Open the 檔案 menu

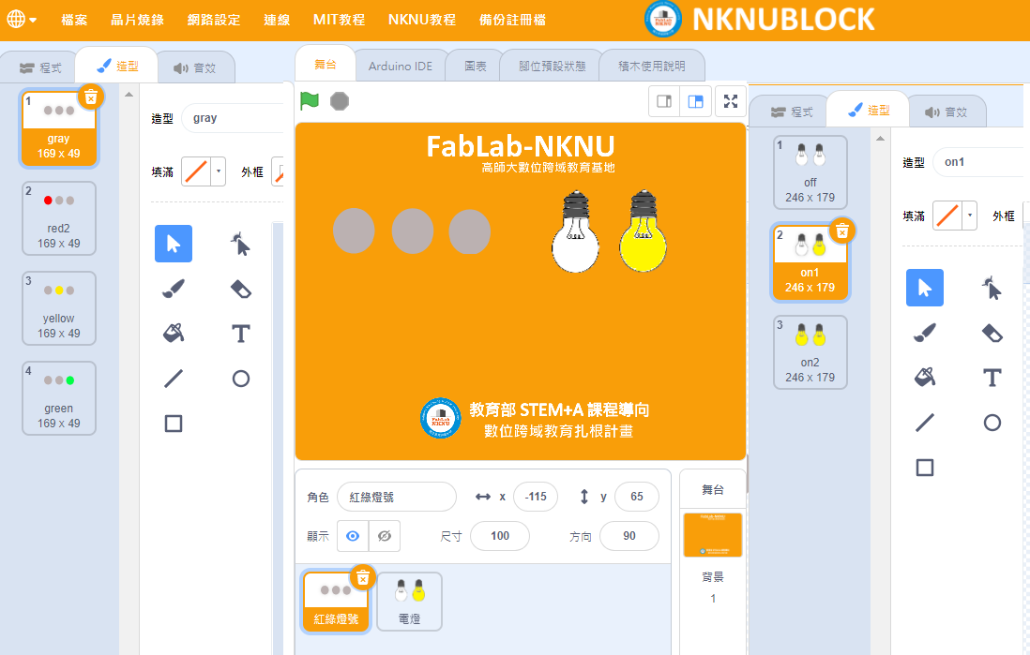74,20
